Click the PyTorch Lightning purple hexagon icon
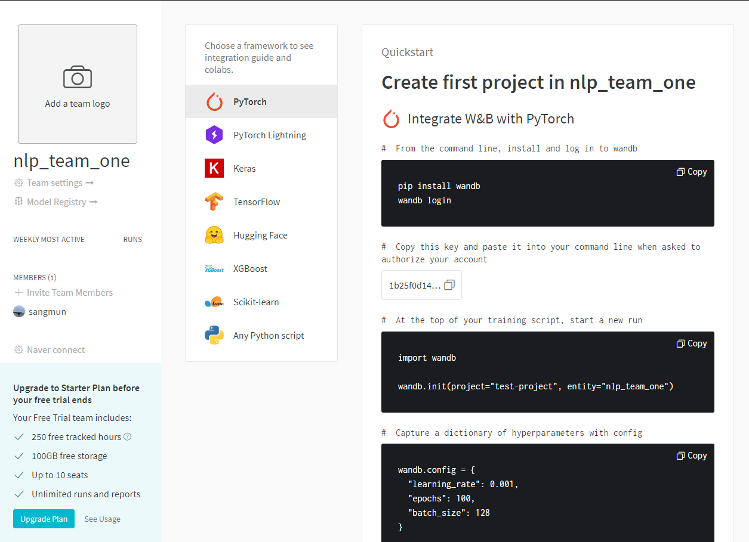The image size is (749, 542). [x=214, y=135]
